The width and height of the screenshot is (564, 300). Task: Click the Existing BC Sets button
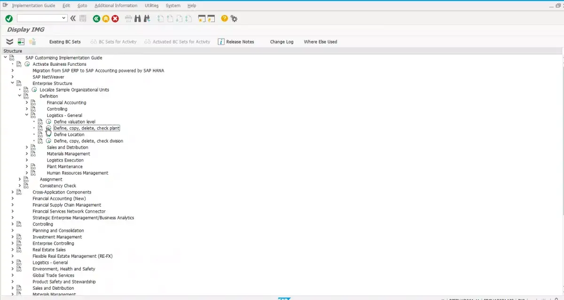(65, 42)
